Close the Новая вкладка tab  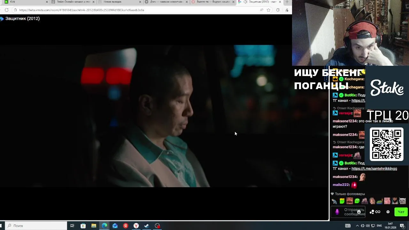[140, 2]
